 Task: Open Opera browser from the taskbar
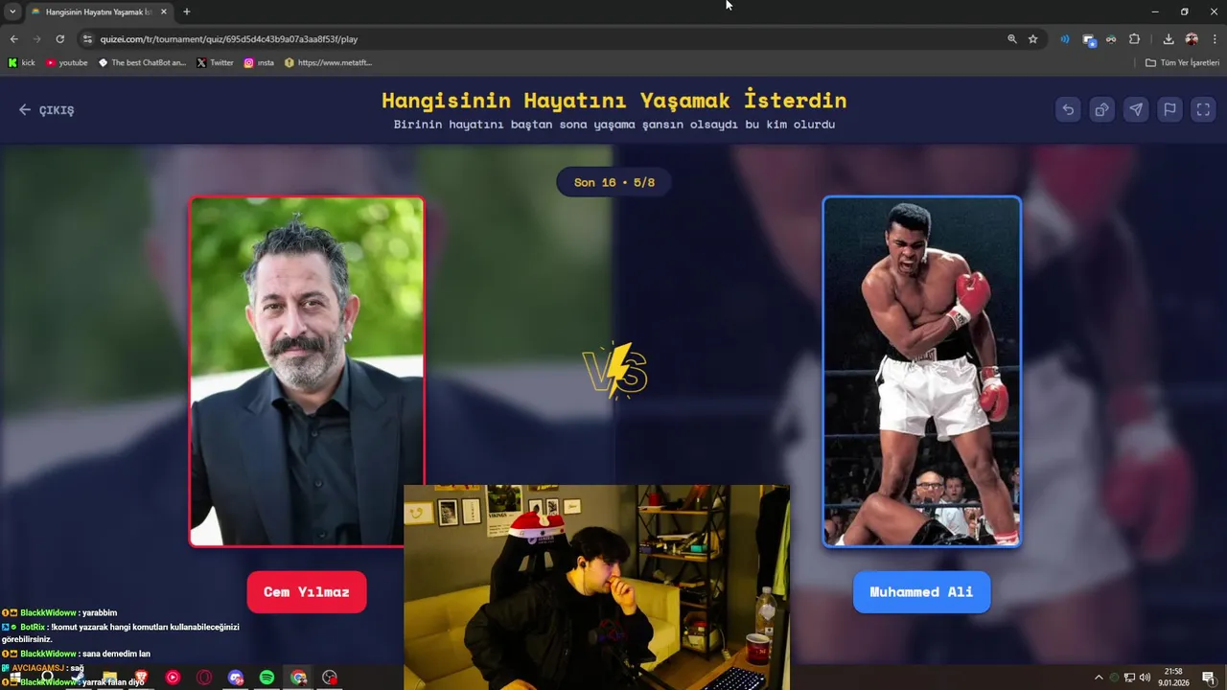pos(204,678)
